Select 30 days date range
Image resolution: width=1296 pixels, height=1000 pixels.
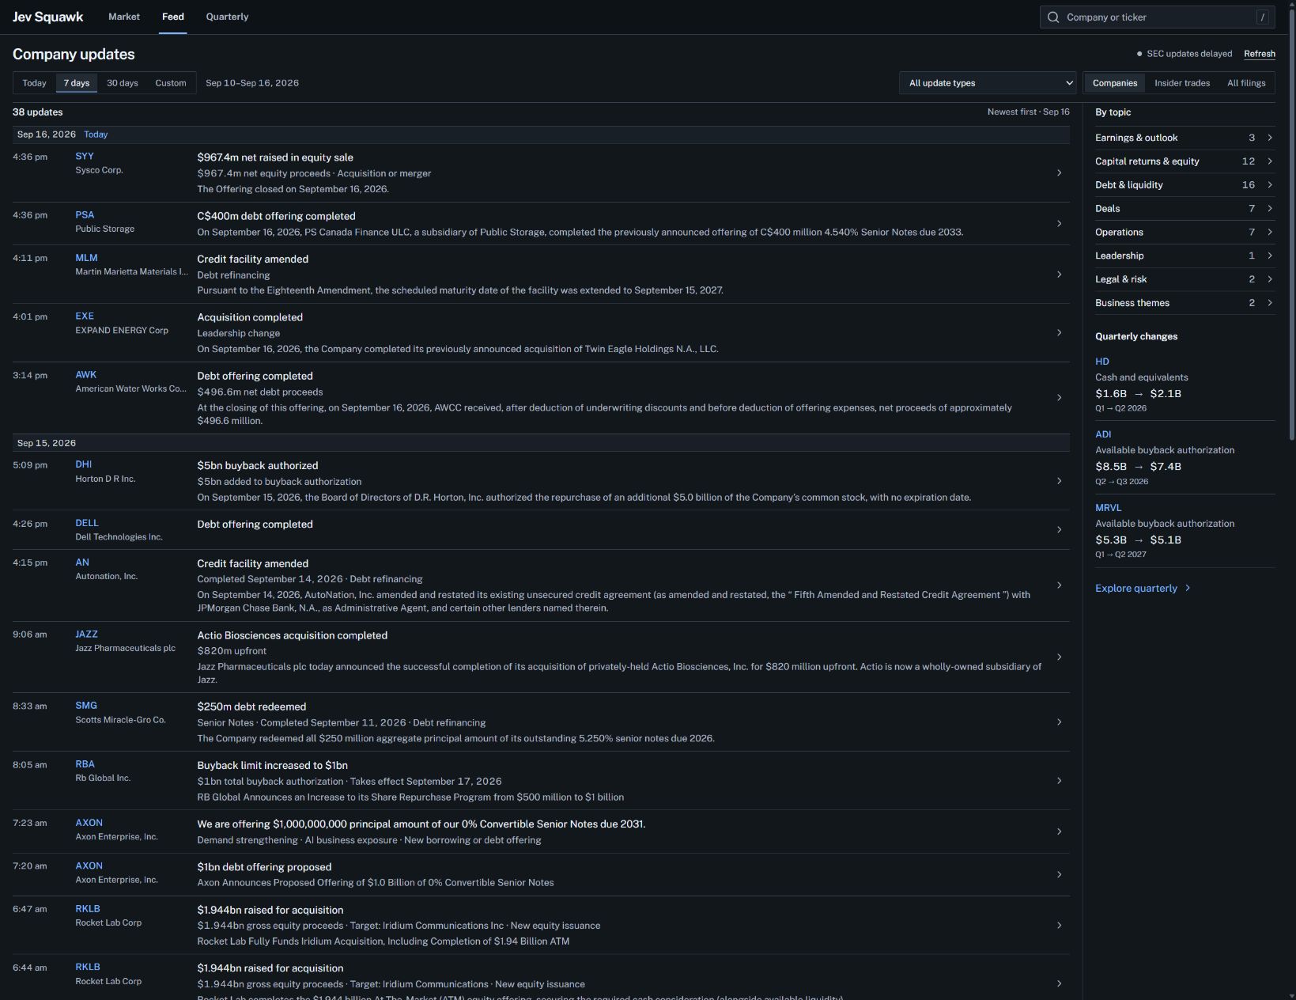tap(123, 83)
